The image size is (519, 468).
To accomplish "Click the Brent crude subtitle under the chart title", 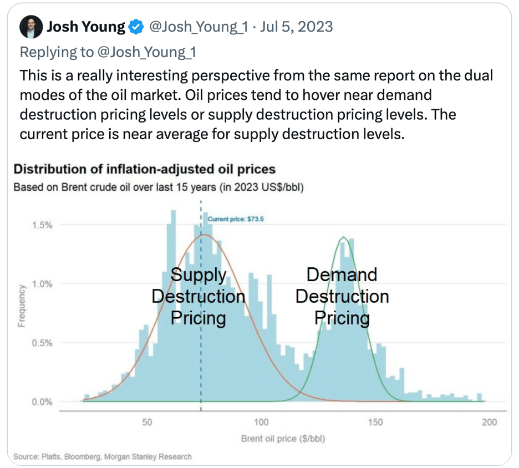I will pos(158,187).
